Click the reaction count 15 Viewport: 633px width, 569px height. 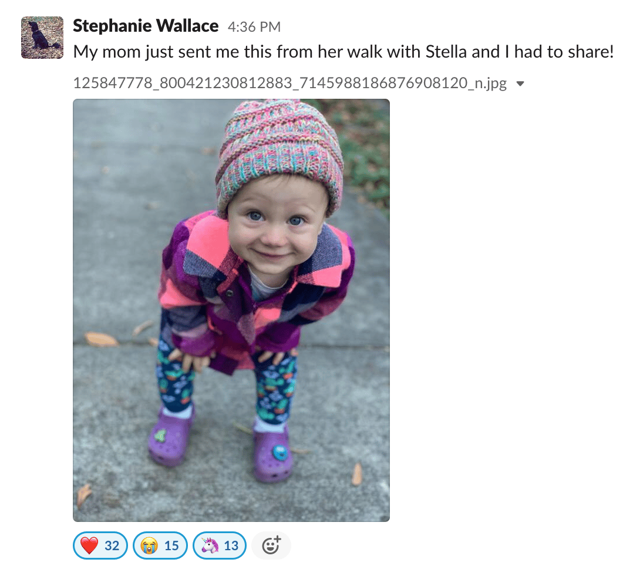tap(171, 546)
